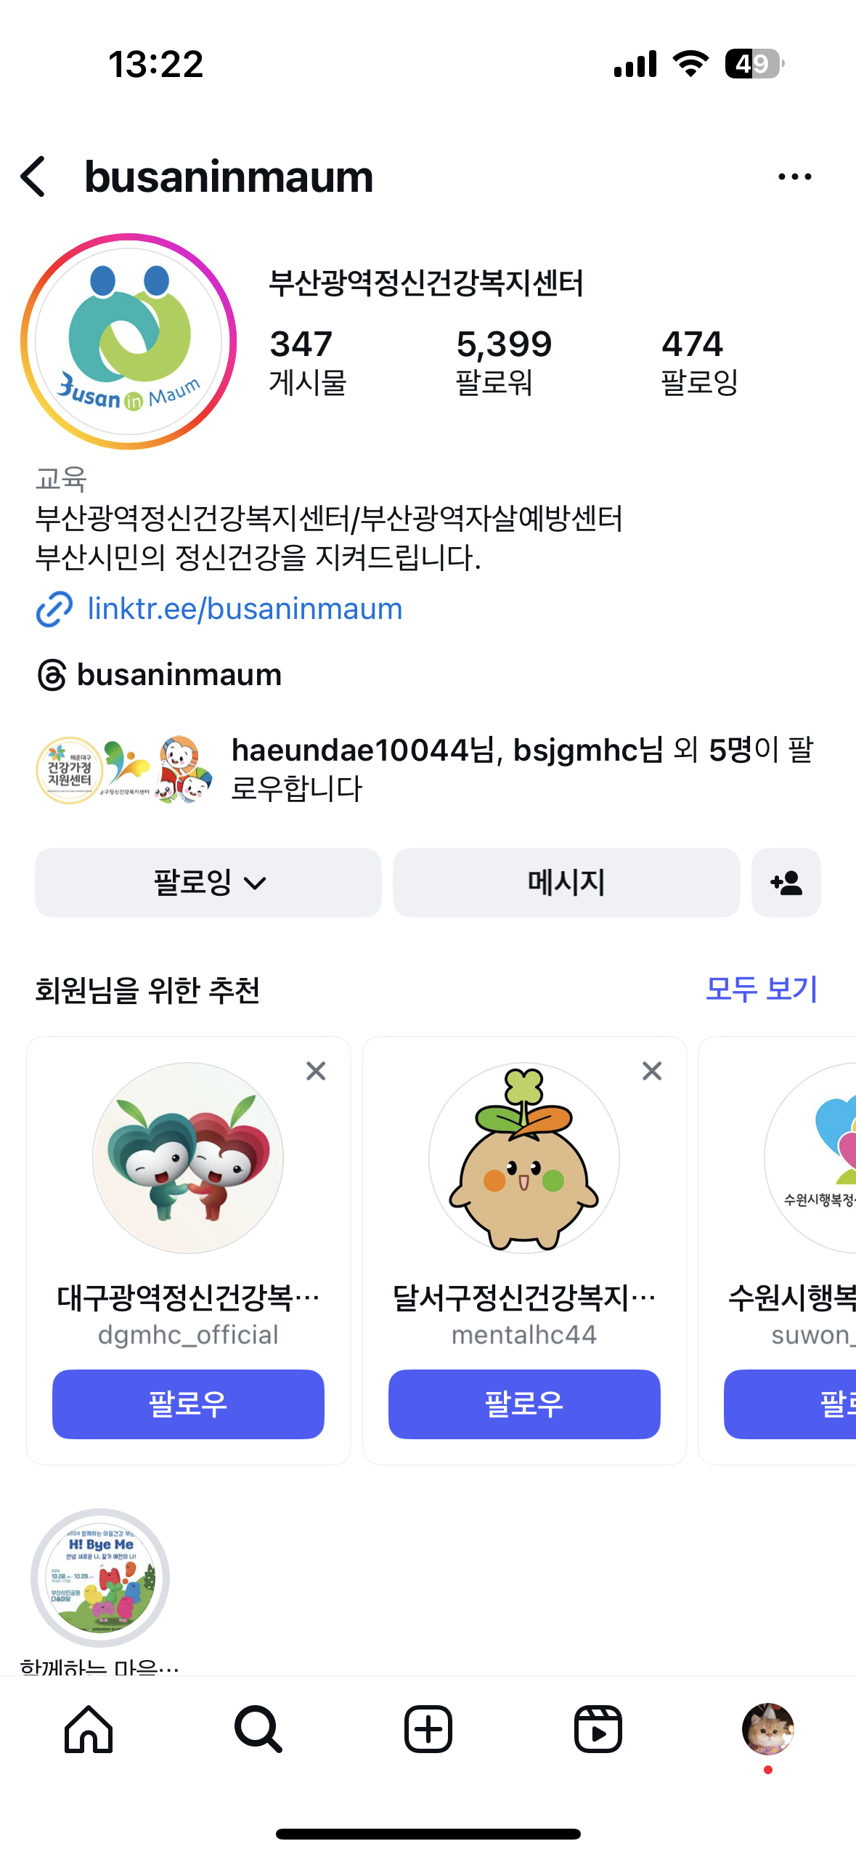Viewport: 856px width, 1857px height.
Task: Tap the 메시지 button
Action: [x=566, y=883]
